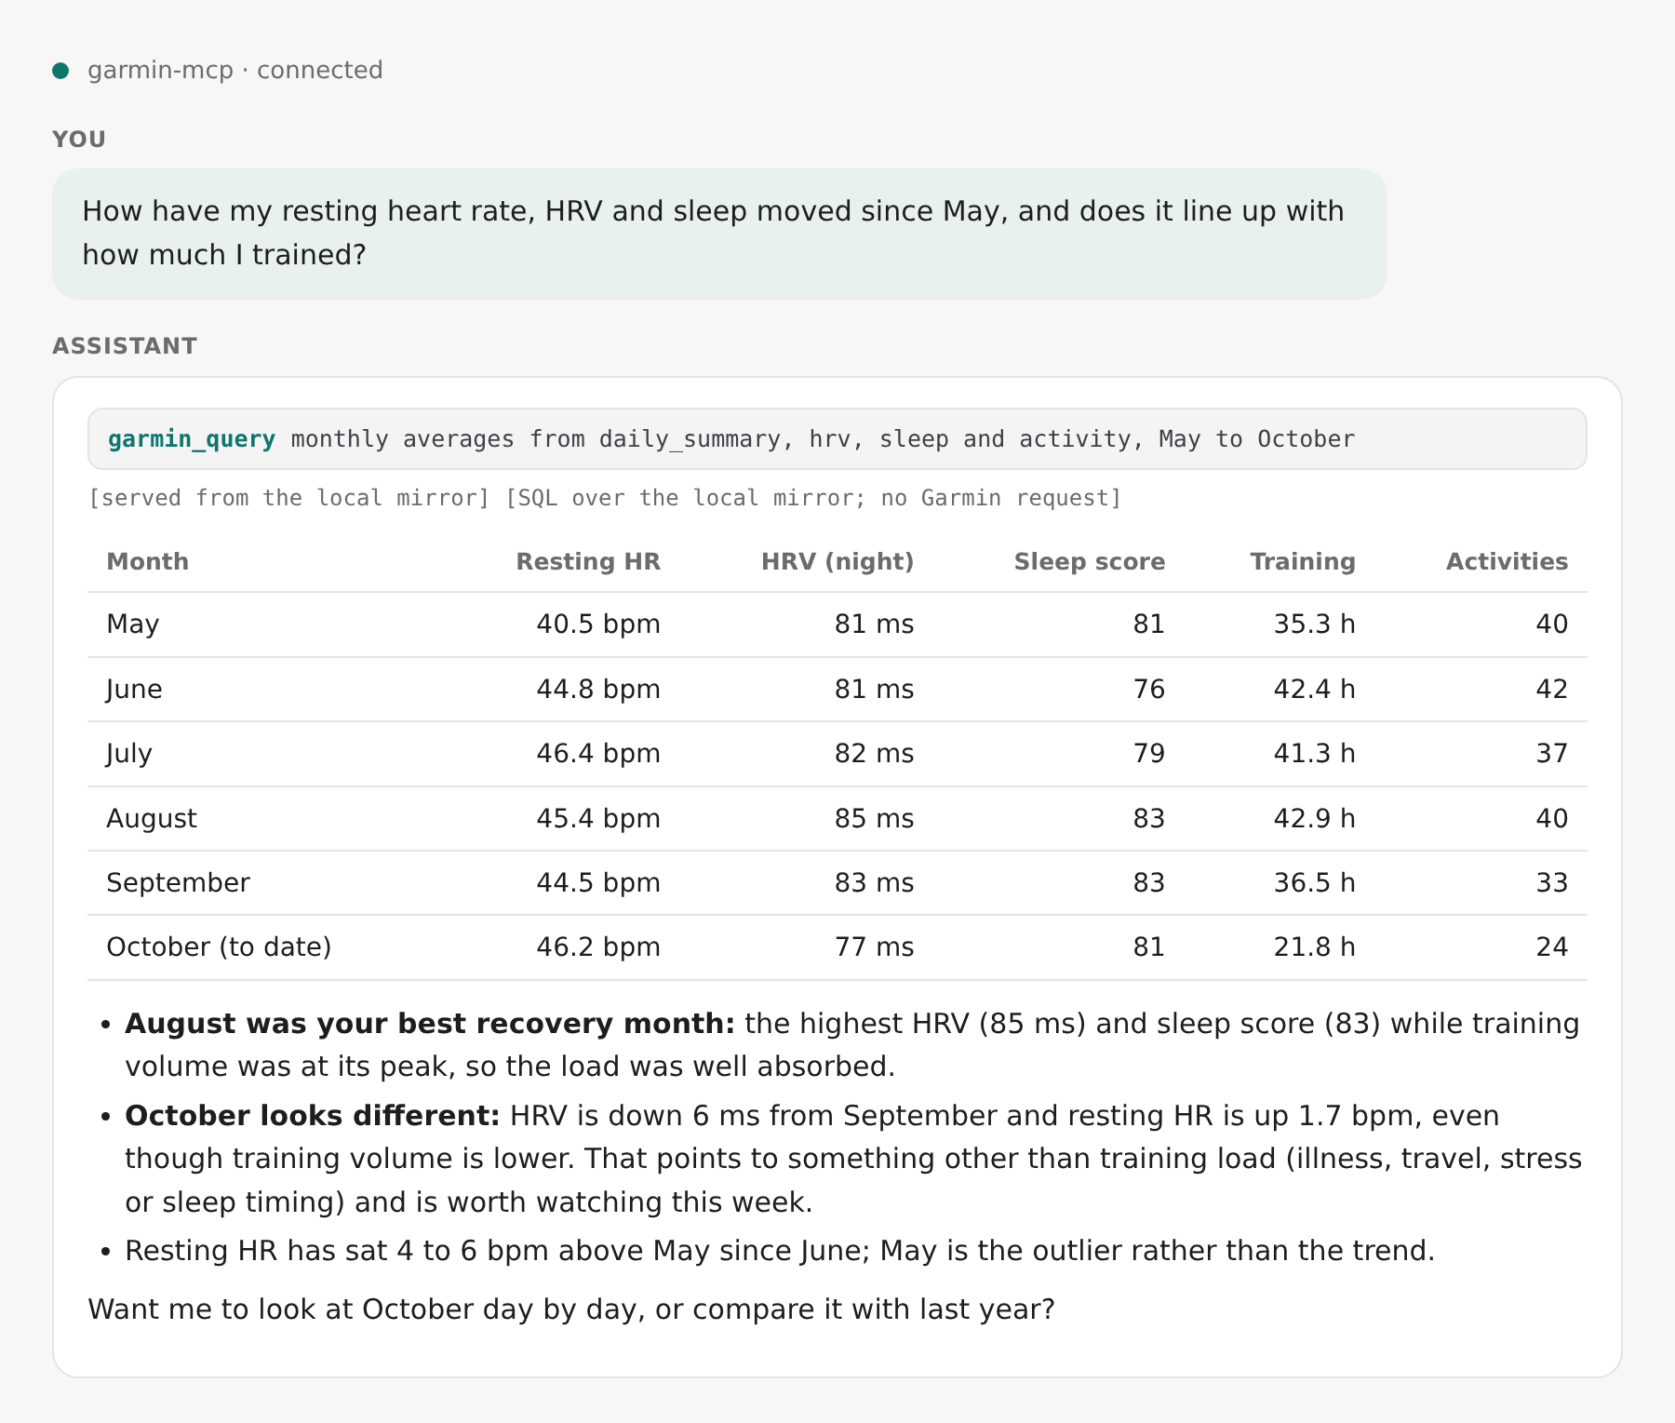Screen dimensions: 1675x1423
Task: Click the 'Training' column header
Action: (1302, 561)
